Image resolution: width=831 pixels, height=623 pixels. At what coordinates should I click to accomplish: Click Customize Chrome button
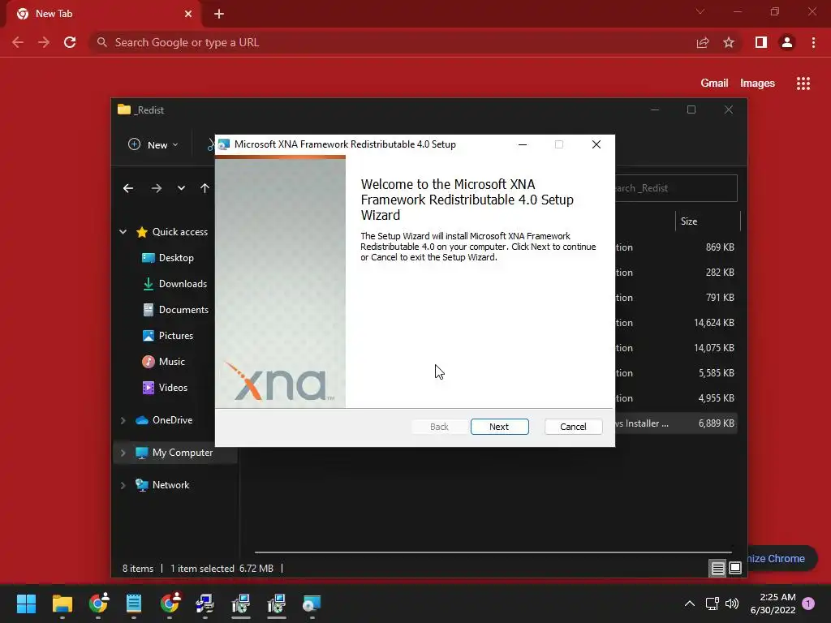tap(782, 558)
